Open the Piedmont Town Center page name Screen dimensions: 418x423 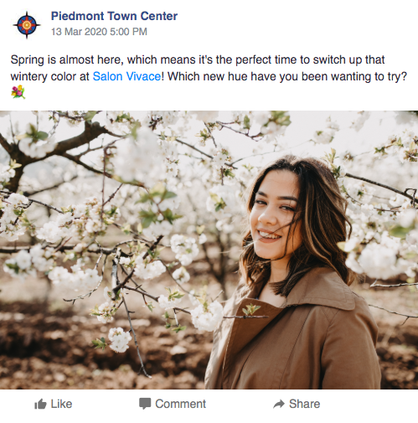[x=114, y=16]
